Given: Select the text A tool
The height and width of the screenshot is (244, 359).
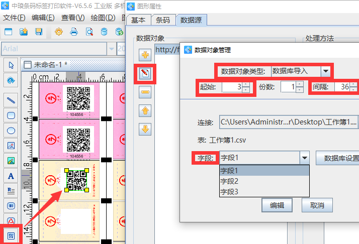Looking at the screenshot, I should point(11,176).
